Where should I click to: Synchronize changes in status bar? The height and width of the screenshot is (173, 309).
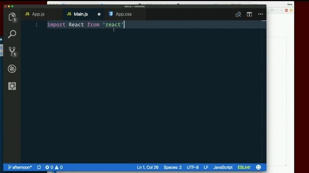pos(39,167)
